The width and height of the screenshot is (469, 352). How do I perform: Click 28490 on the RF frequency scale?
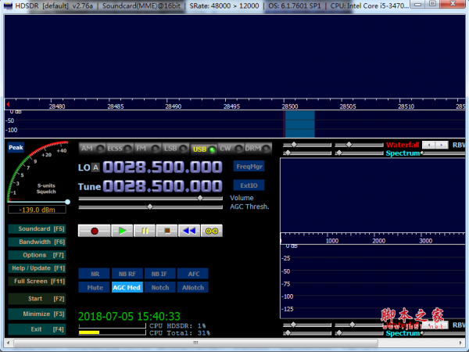click(174, 106)
